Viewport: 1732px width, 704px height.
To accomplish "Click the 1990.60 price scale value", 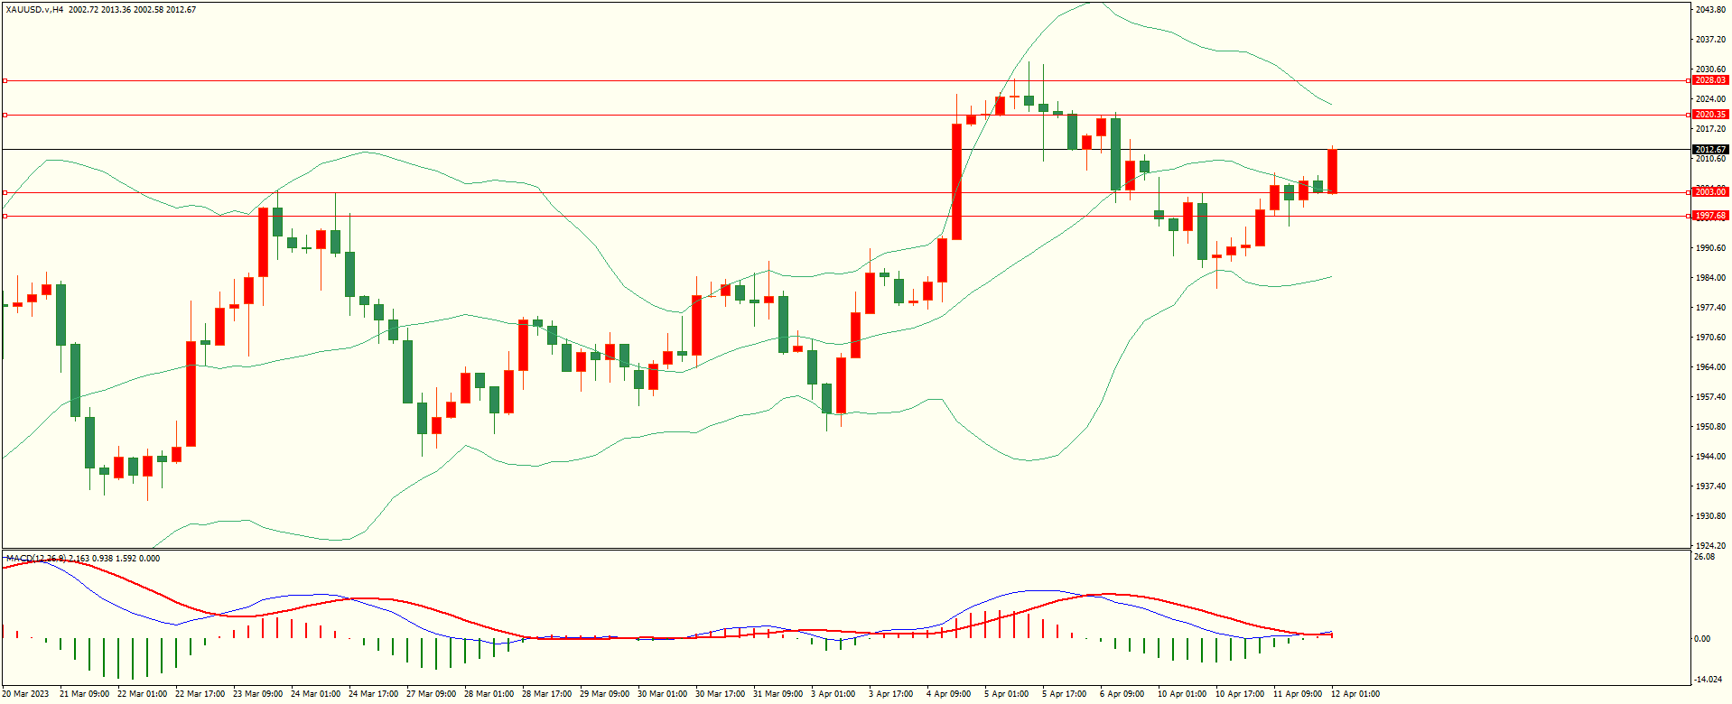I will [1711, 248].
